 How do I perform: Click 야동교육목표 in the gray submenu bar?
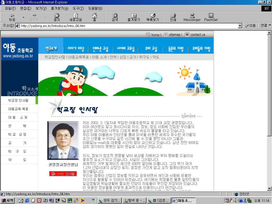[x=78, y=57]
